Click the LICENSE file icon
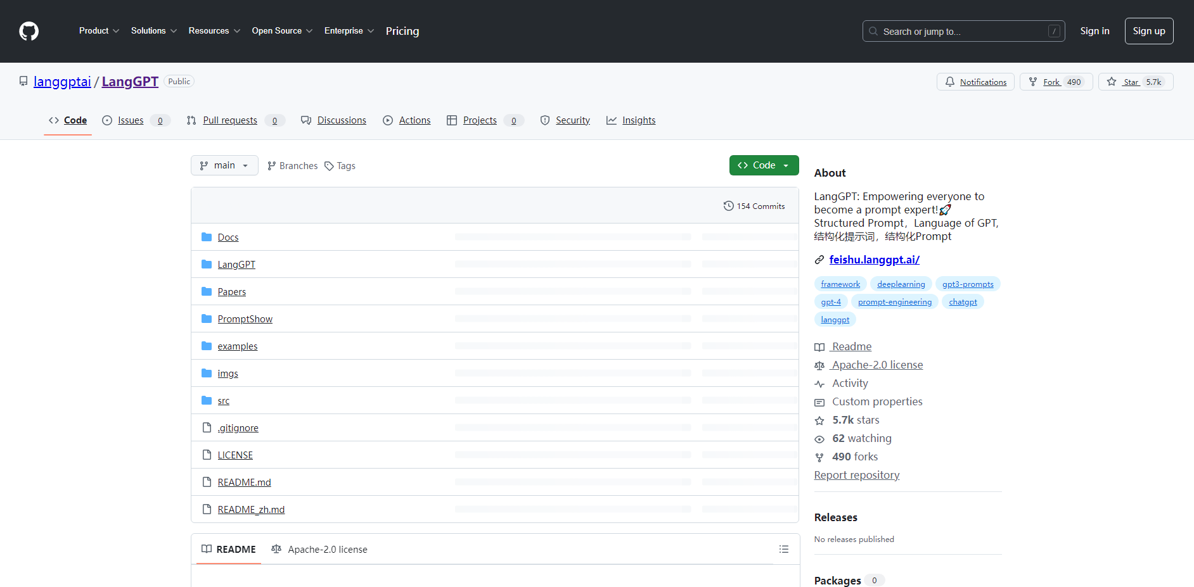This screenshot has width=1194, height=587. click(x=207, y=455)
